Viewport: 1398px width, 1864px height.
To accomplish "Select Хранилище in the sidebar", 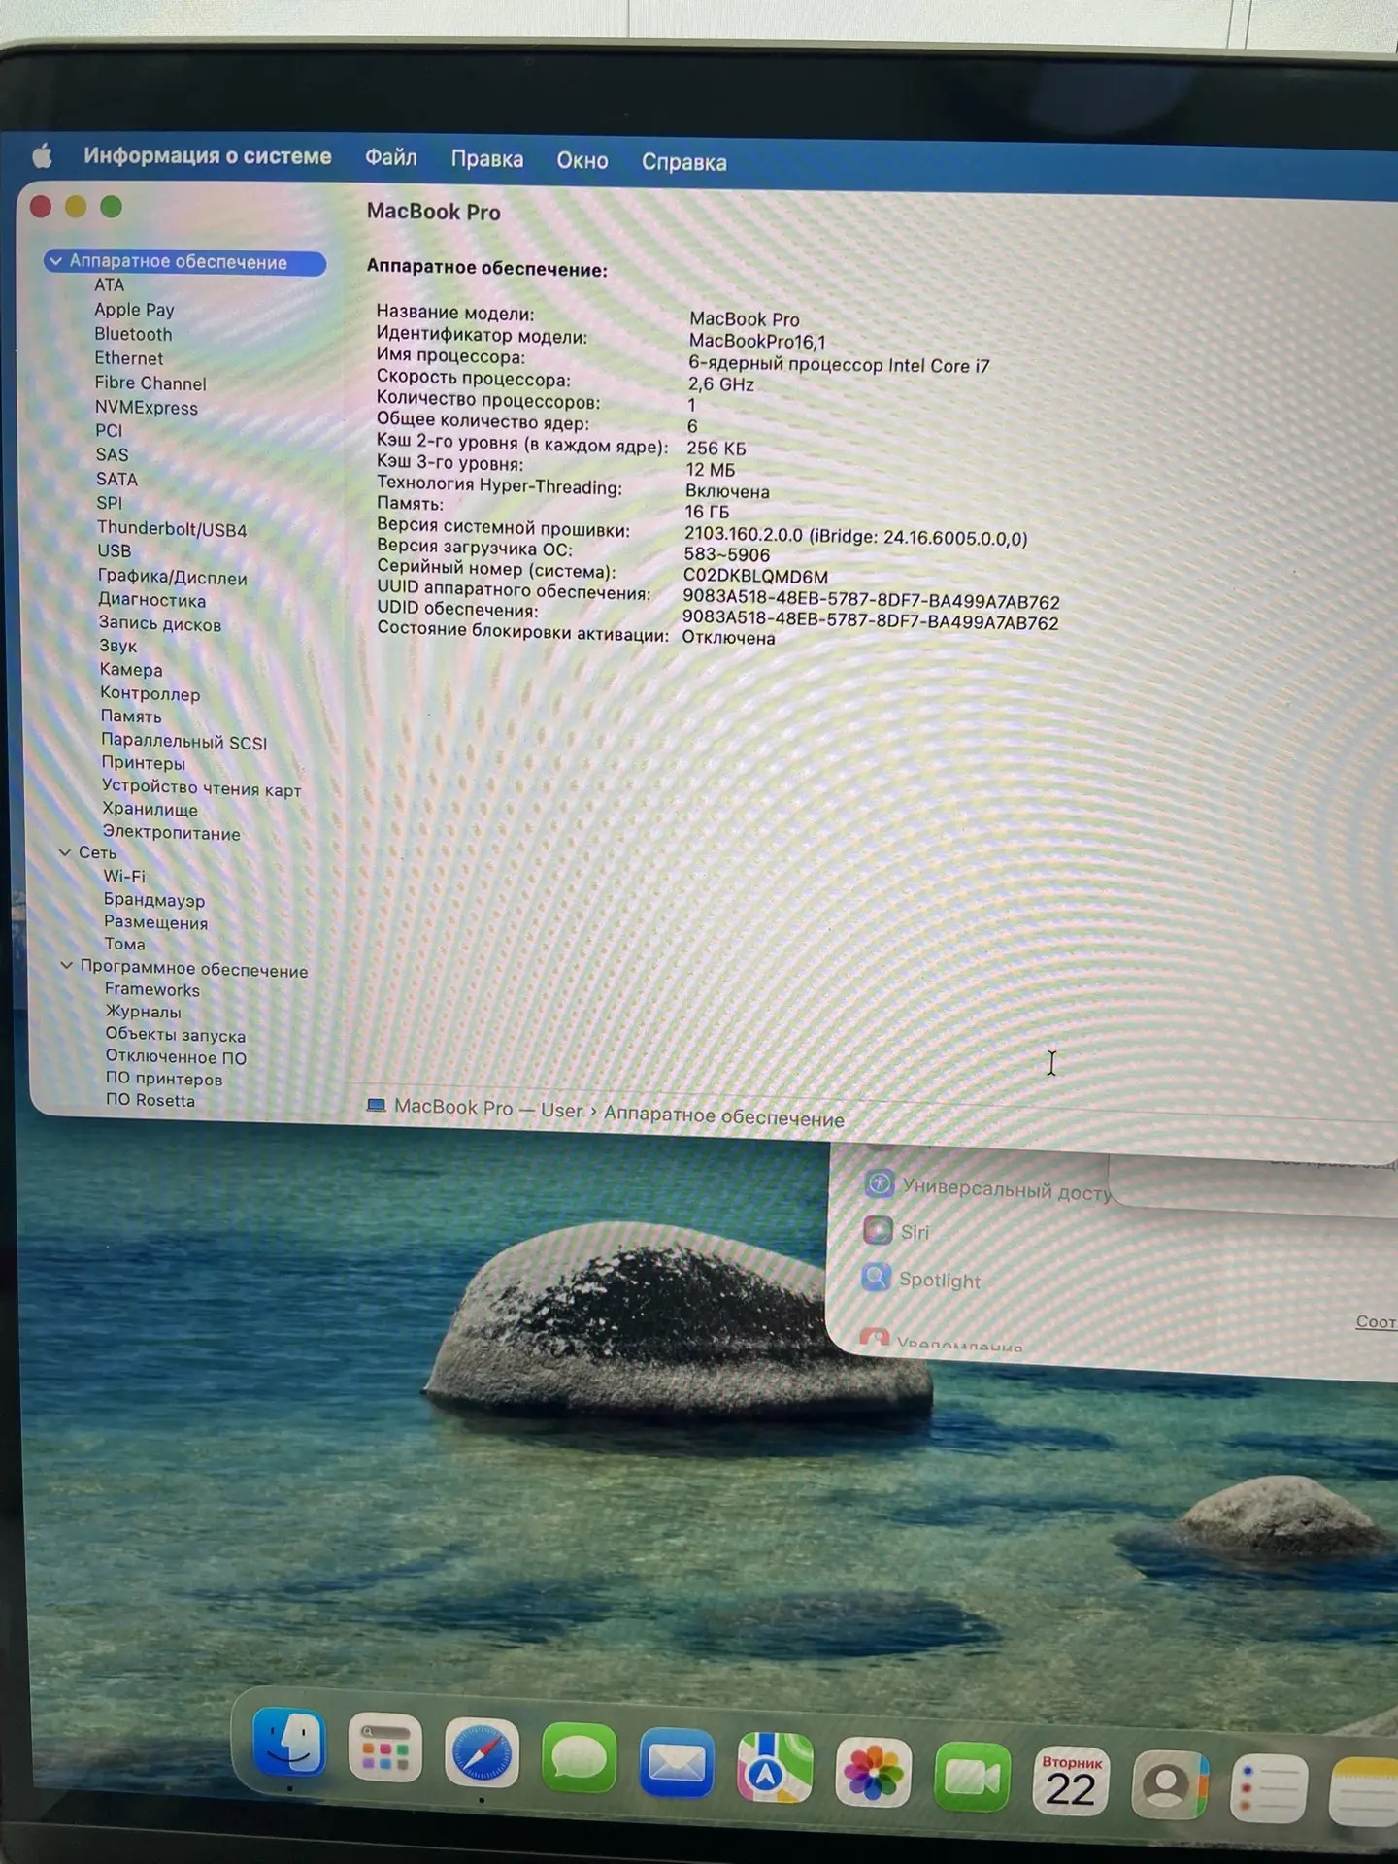I will click(150, 809).
